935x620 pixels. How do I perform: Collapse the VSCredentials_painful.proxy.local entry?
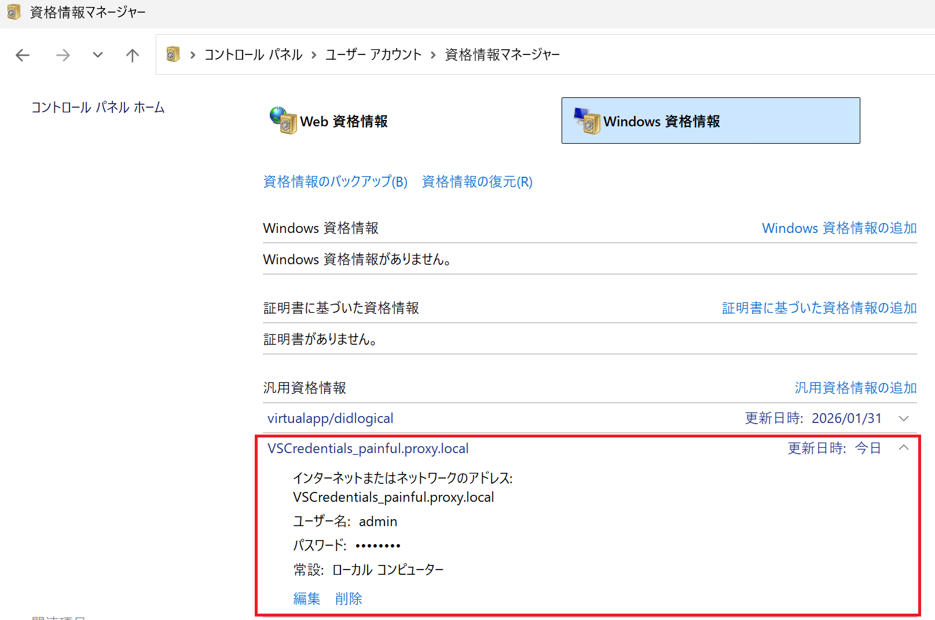coord(903,447)
